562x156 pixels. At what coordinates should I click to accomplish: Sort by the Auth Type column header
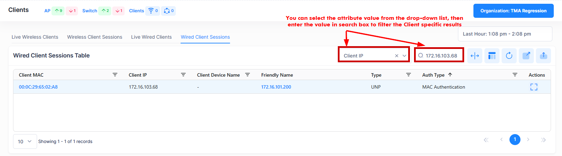coord(433,75)
